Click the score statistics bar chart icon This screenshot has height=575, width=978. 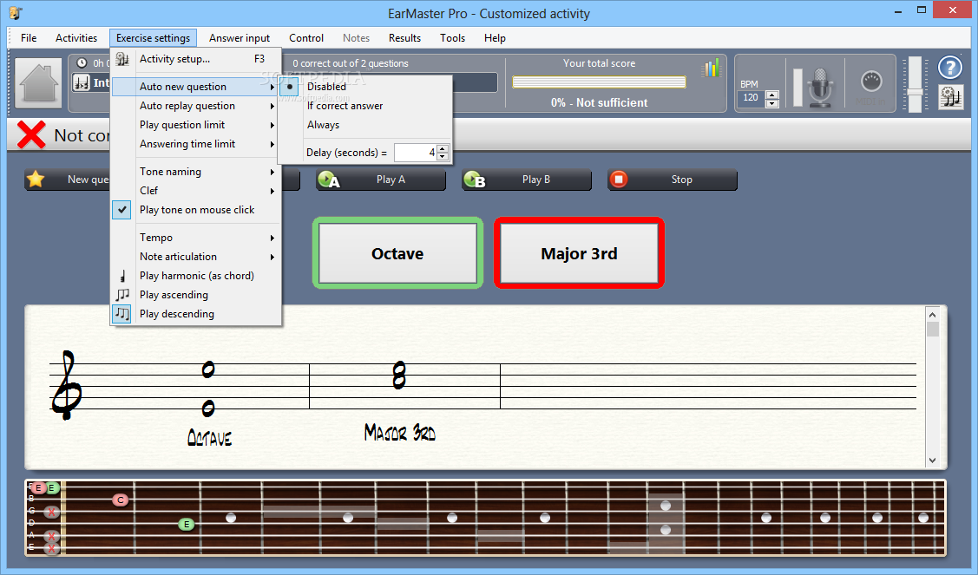(x=711, y=68)
